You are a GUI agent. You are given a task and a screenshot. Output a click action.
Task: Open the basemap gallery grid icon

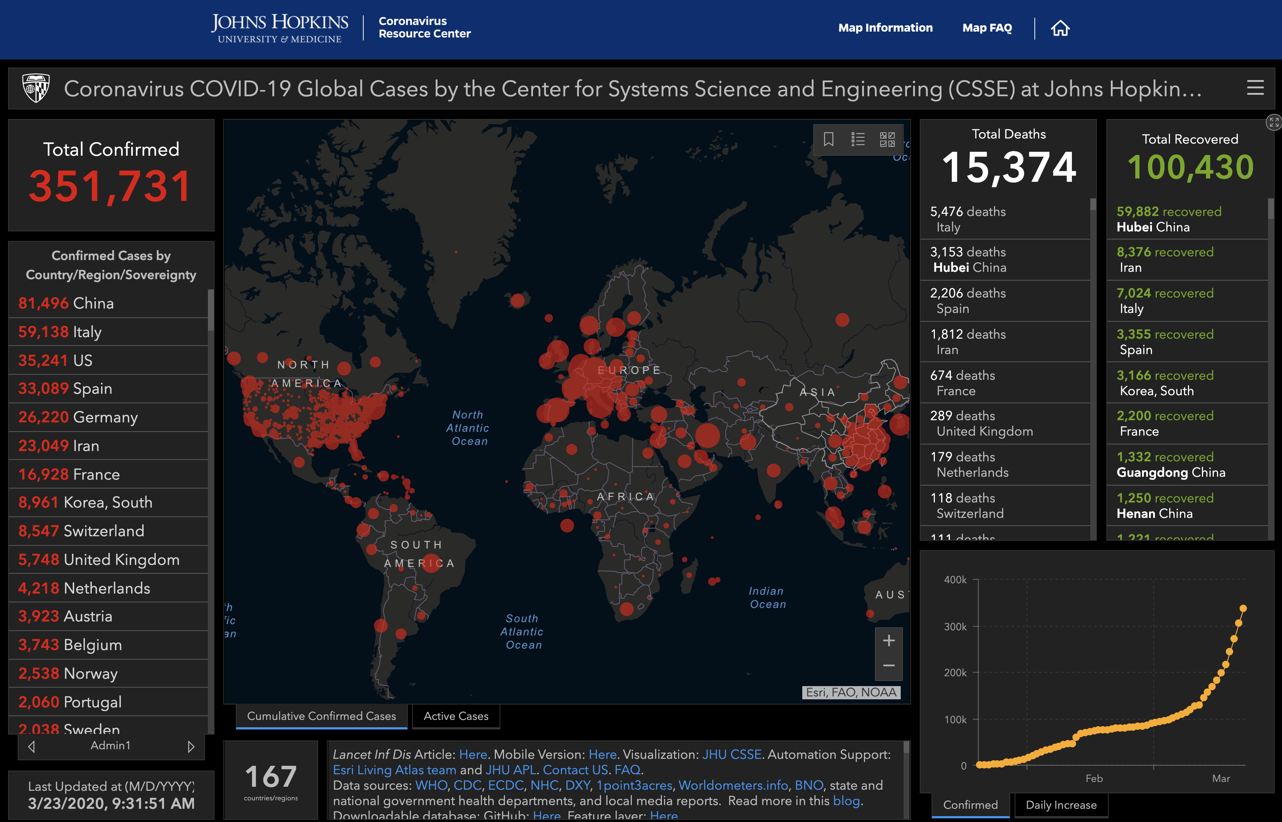tap(887, 139)
